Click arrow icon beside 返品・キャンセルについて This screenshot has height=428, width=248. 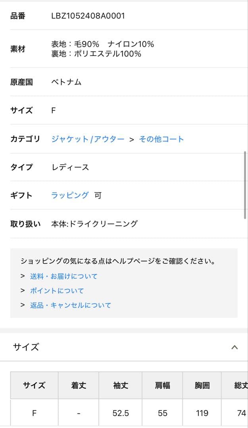point(23,305)
